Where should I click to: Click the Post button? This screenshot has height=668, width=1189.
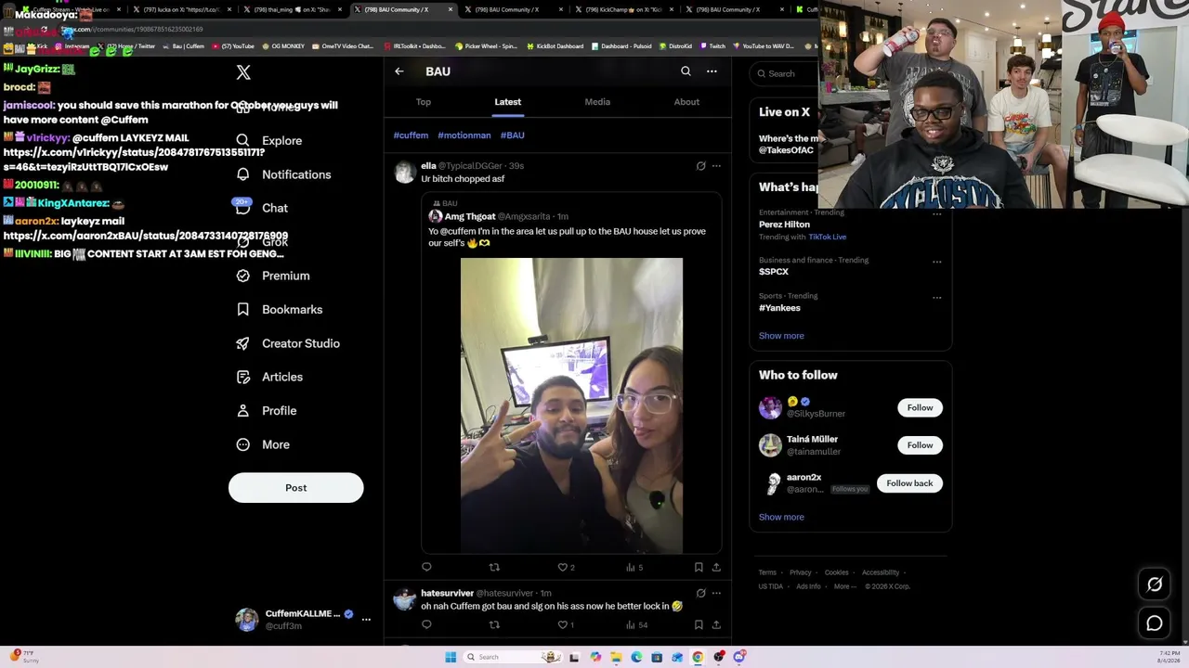coord(296,488)
